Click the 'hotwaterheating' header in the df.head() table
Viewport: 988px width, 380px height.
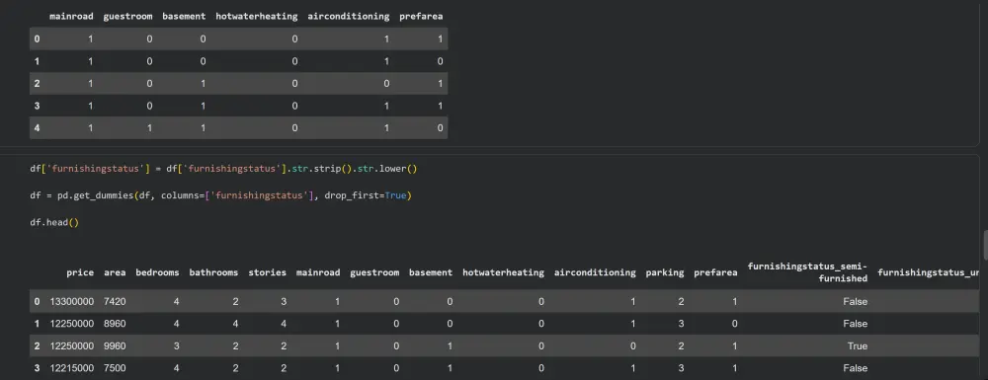tap(503, 272)
